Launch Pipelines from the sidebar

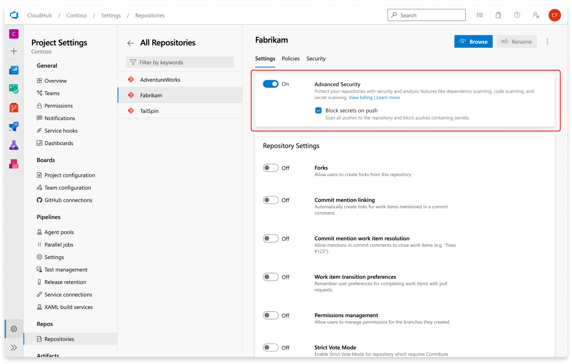tap(14, 126)
